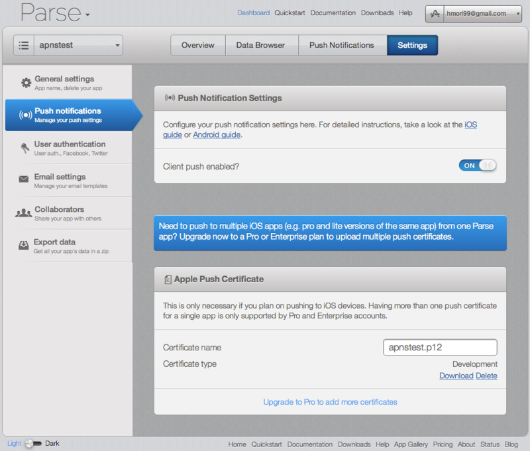This screenshot has height=451, width=530.
Task: Toggle the Light/Dark theme switch
Action: [33, 444]
